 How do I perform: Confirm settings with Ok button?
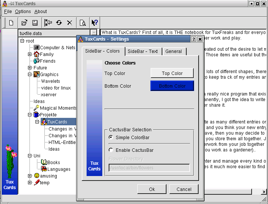coord(152,189)
